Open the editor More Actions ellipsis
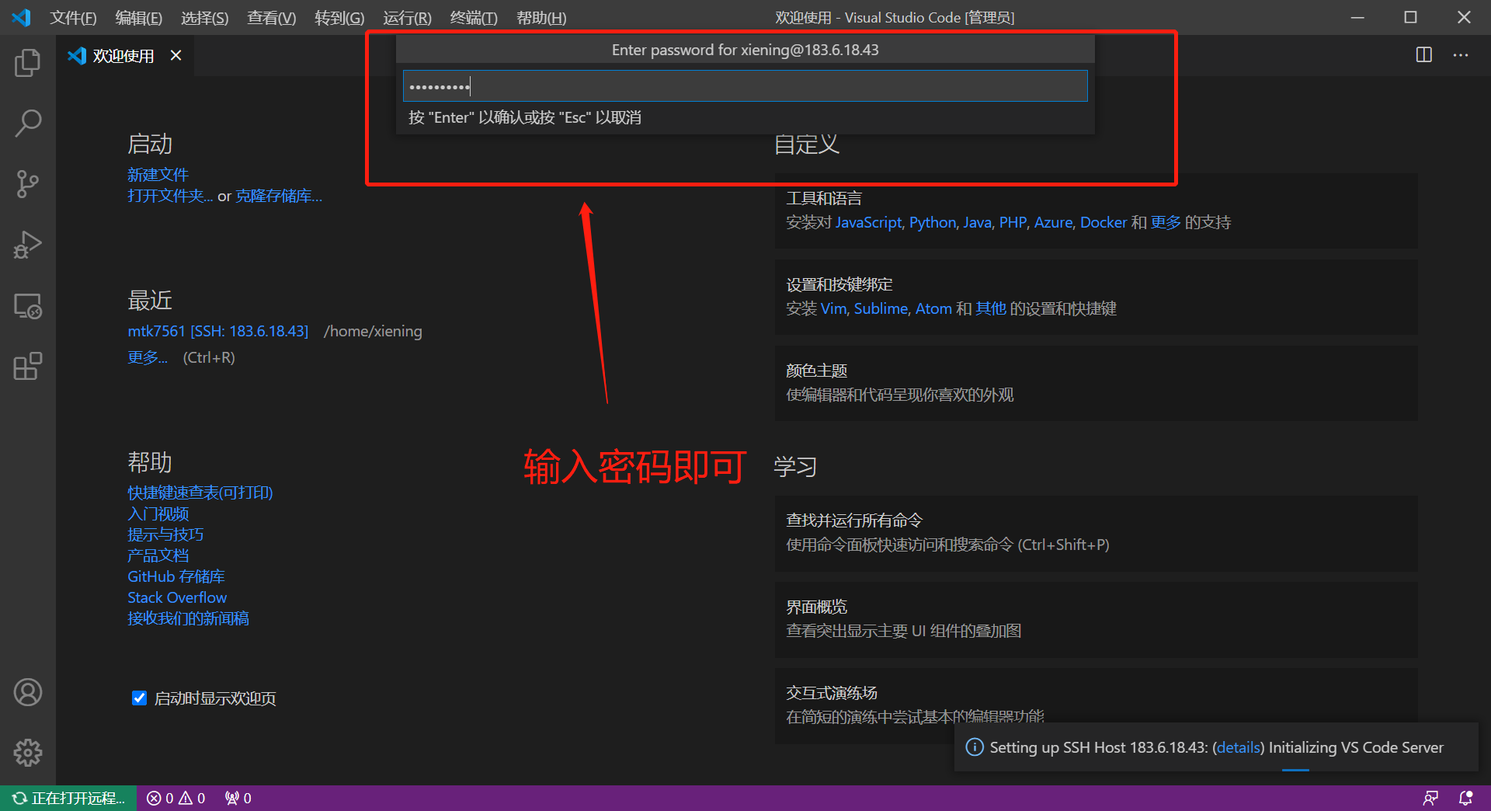 tap(1461, 55)
